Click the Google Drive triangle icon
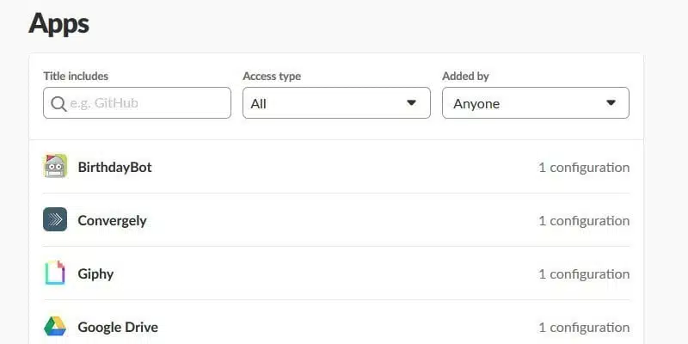Viewport: 688px width, 344px height. [55, 326]
